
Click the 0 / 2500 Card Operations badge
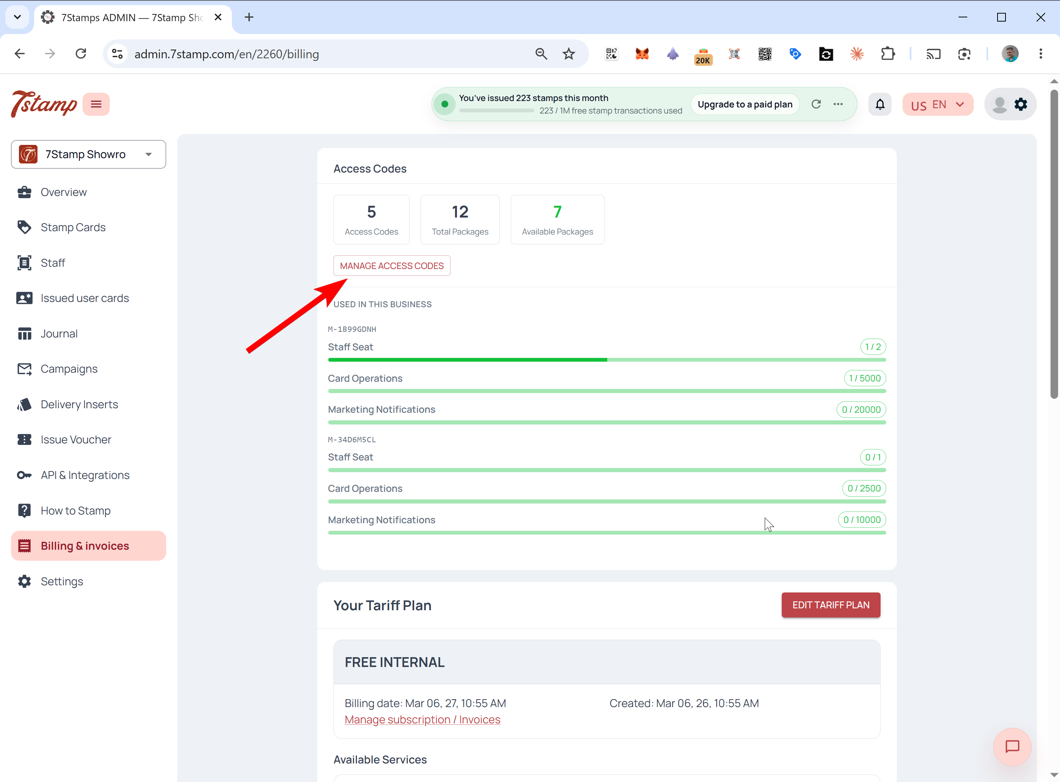pos(864,488)
